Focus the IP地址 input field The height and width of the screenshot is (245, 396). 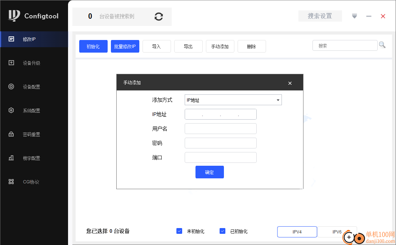[220, 114]
